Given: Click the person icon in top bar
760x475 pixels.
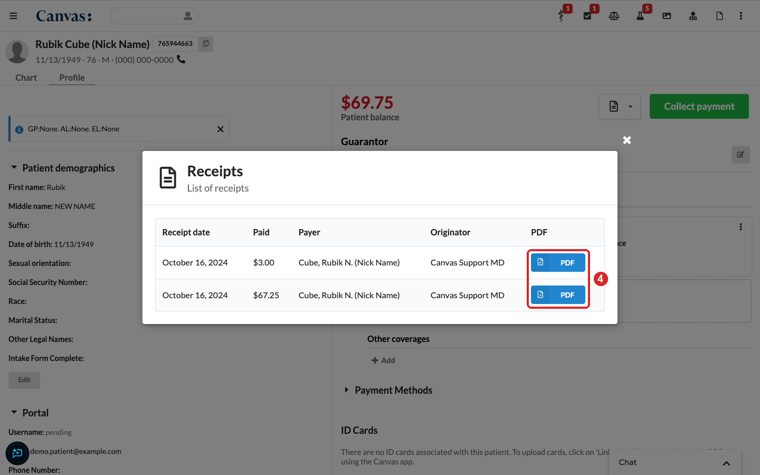Looking at the screenshot, I should pyautogui.click(x=693, y=16).
